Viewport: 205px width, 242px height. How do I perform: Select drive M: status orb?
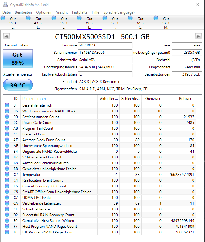click(x=156, y=18)
